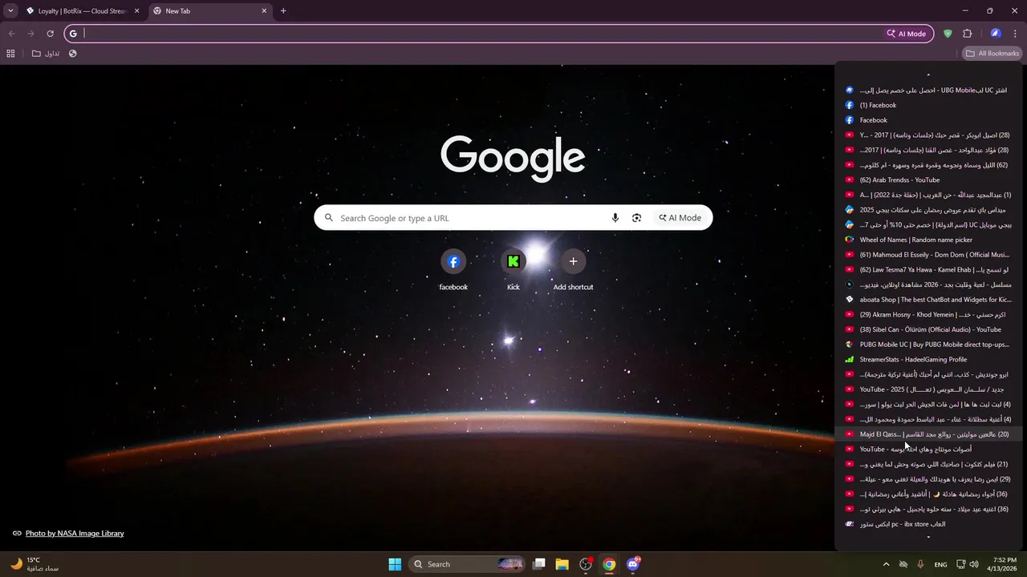Show hidden system tray icons chevron
The width and height of the screenshot is (1027, 577).
pyautogui.click(x=886, y=564)
